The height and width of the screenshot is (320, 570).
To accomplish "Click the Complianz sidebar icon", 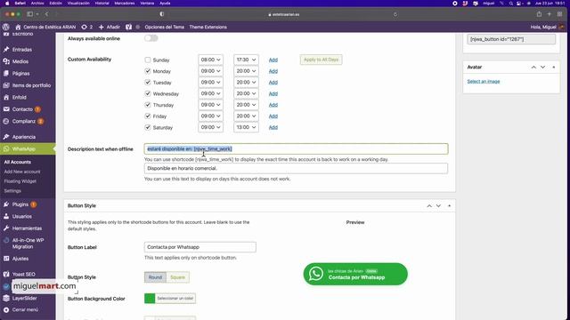I will (6, 121).
